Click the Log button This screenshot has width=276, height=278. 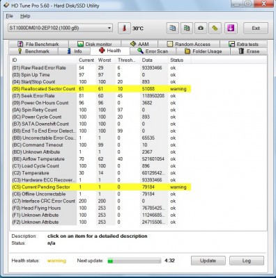pos(247,261)
